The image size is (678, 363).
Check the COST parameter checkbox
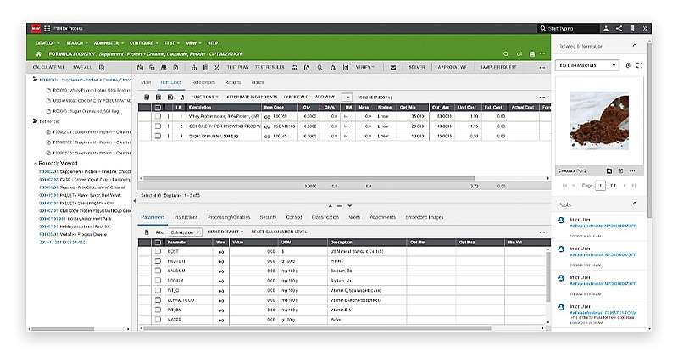(157, 253)
